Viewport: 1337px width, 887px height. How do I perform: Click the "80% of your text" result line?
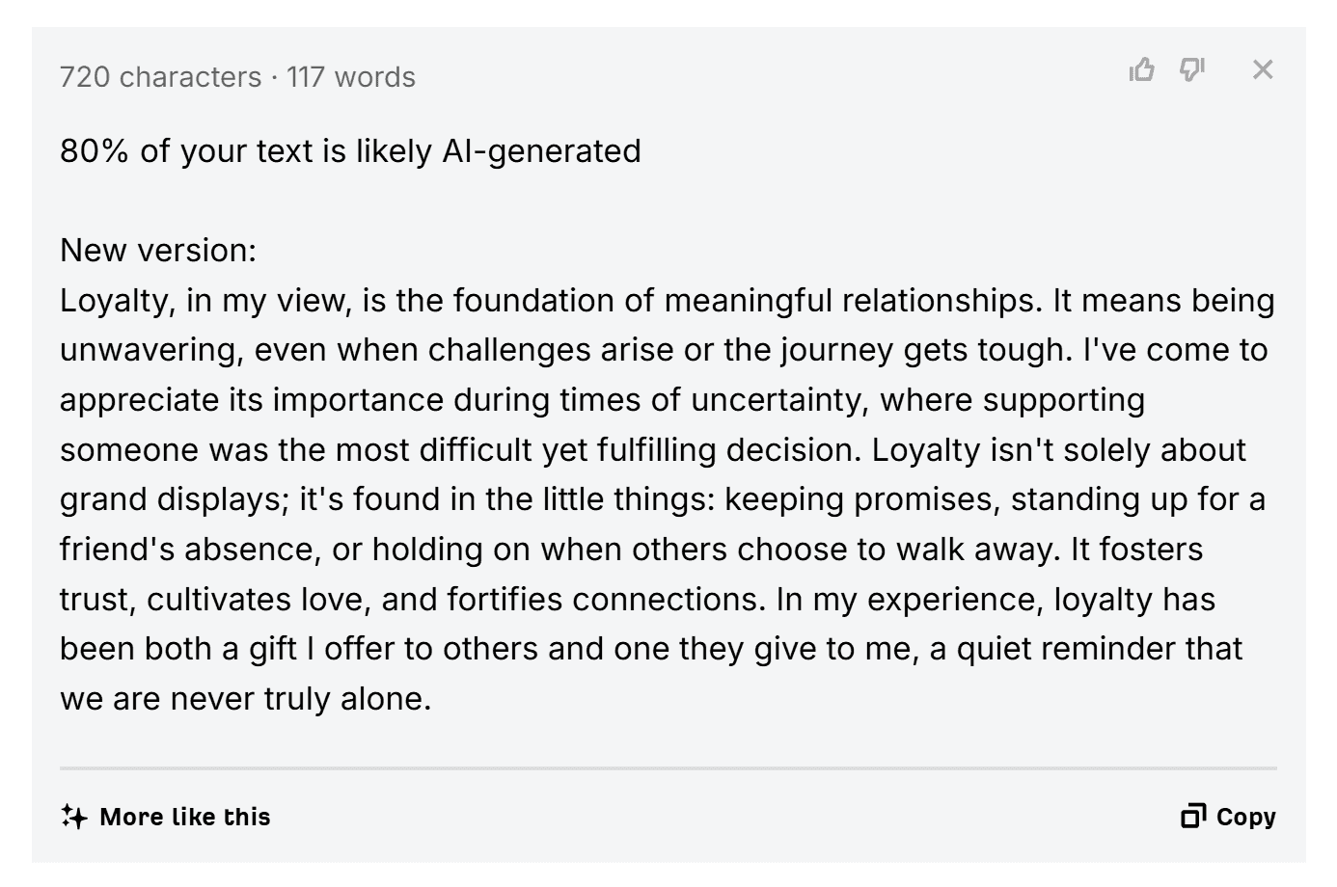(x=350, y=151)
